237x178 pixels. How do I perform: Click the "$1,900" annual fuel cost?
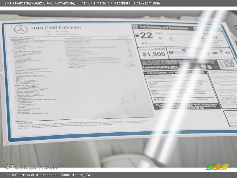154,54
